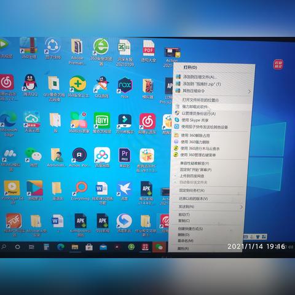Expand the 发送到(N) submenu arrow
The height and width of the screenshot is (295, 295).
click(x=242, y=207)
